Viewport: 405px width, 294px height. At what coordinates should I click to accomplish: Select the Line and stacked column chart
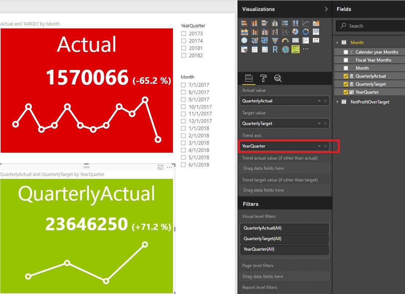pos(254,32)
